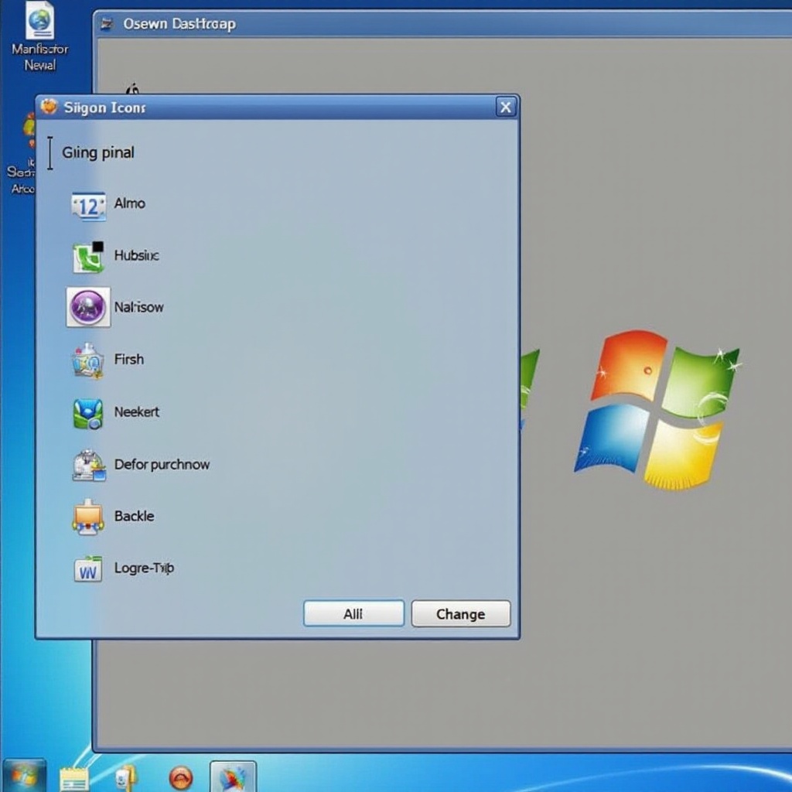Screen dimensions: 792x792
Task: Click the Siigon Icons title bar icon
Action: (x=49, y=107)
